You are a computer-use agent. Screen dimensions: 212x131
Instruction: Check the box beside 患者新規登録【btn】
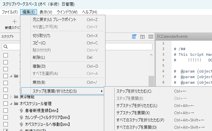6,110
